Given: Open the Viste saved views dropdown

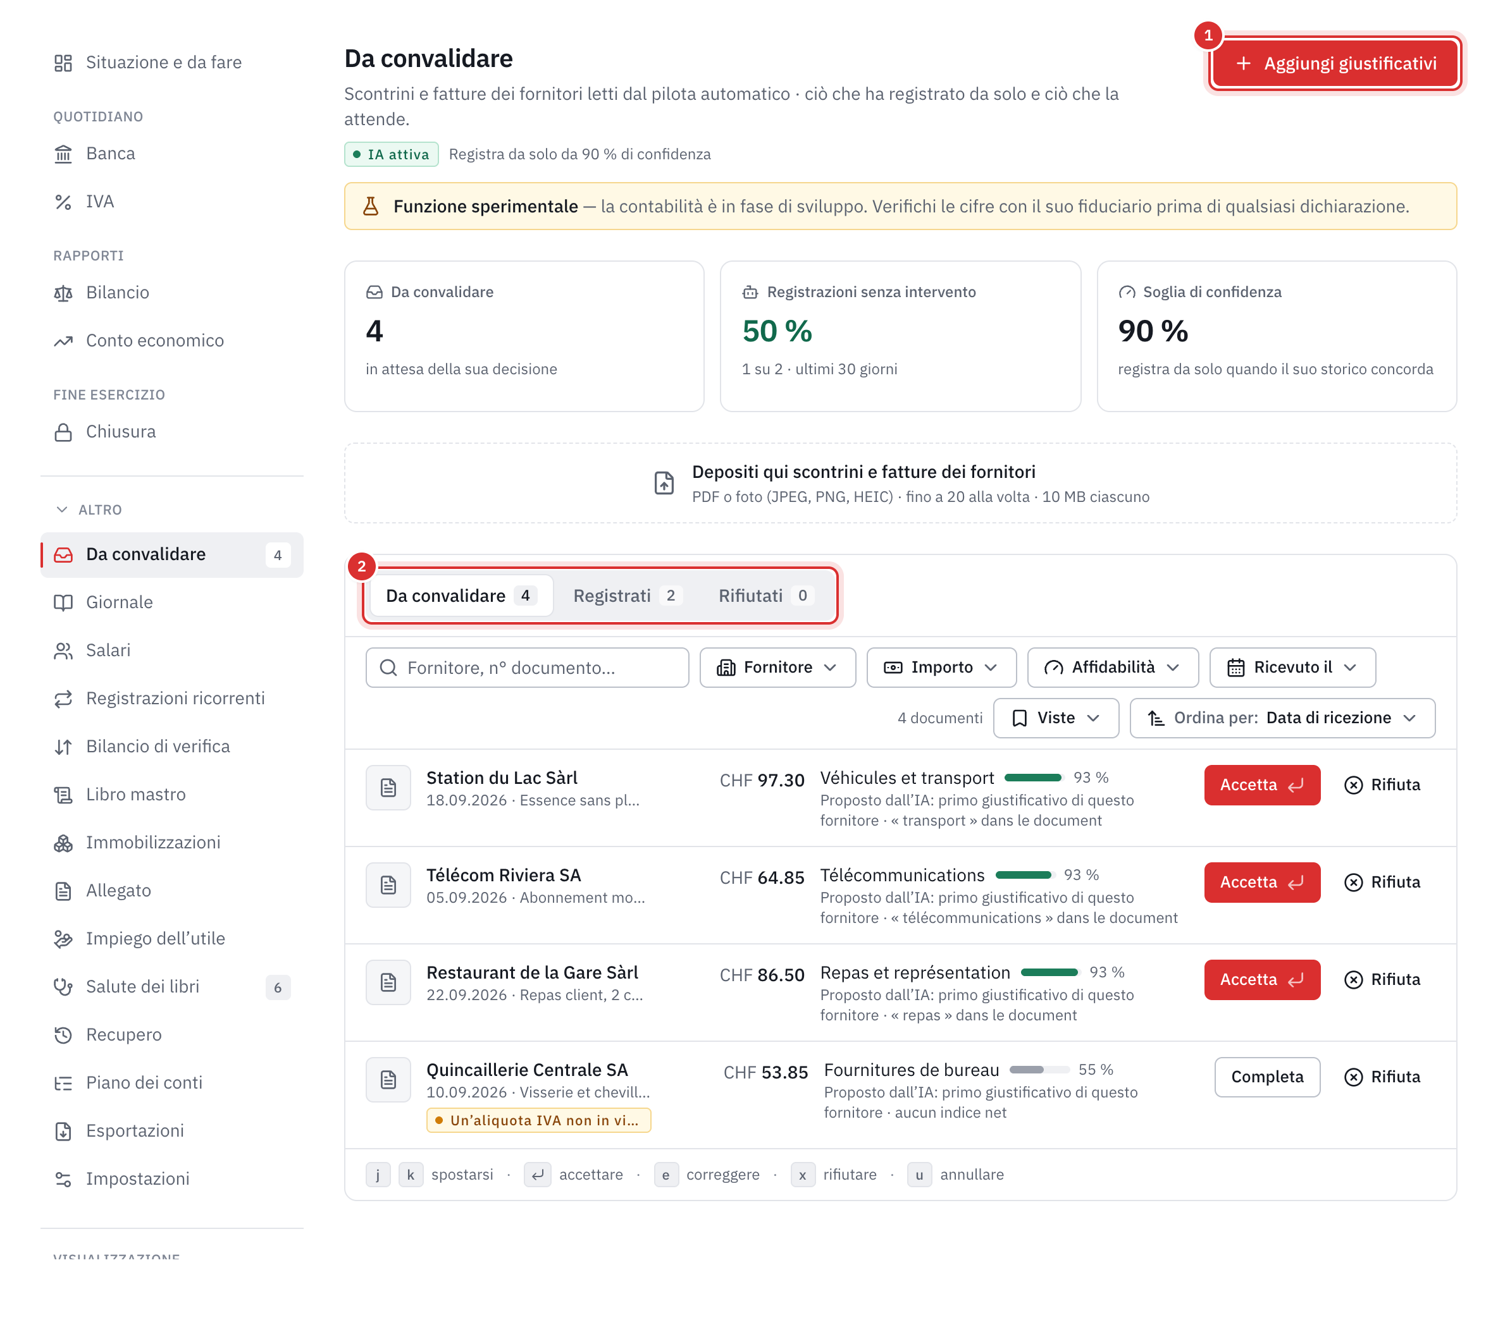Looking at the screenshot, I should [x=1055, y=718].
